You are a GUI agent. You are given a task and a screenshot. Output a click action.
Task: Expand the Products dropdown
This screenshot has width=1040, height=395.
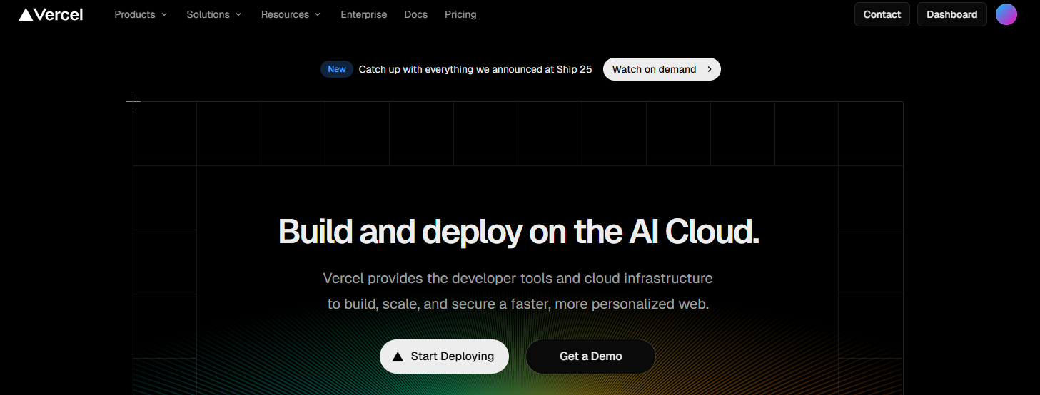click(x=141, y=14)
